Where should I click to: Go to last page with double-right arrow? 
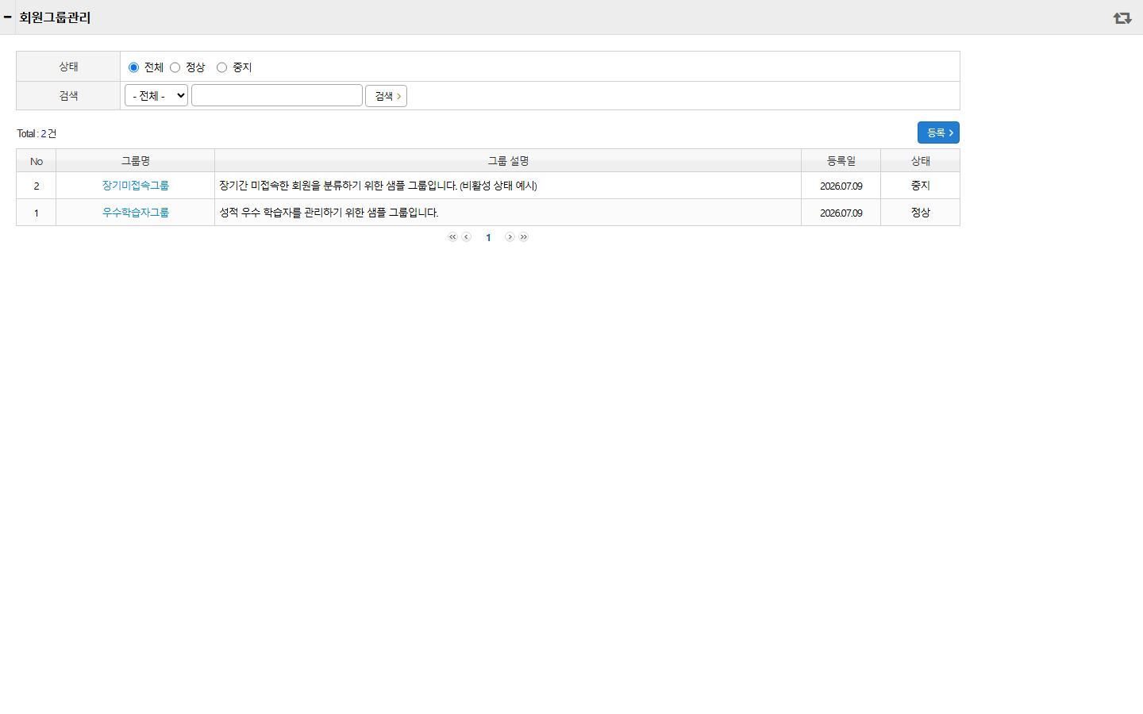point(524,237)
